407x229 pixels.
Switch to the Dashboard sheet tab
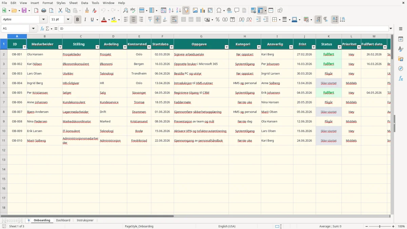click(x=63, y=220)
